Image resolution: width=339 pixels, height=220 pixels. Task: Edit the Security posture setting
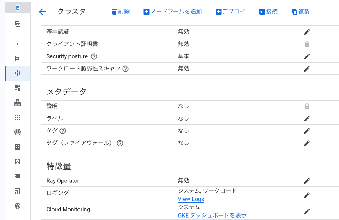click(307, 56)
